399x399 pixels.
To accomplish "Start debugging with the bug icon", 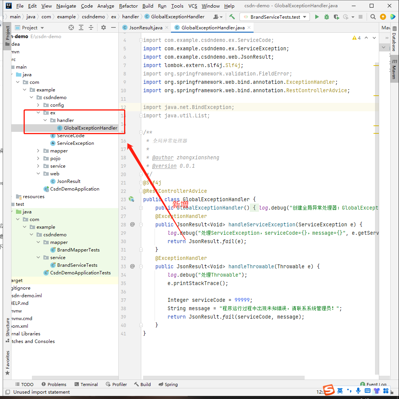I will pos(327,17).
